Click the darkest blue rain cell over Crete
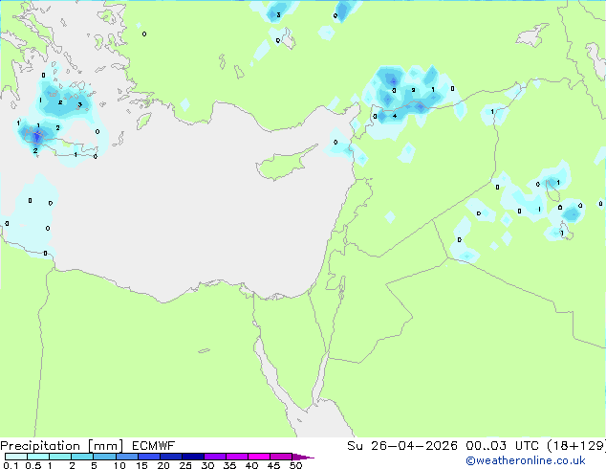 (x=36, y=137)
